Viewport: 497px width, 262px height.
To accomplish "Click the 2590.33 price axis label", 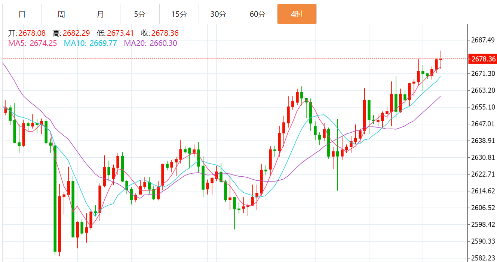I will pyautogui.click(x=484, y=241).
